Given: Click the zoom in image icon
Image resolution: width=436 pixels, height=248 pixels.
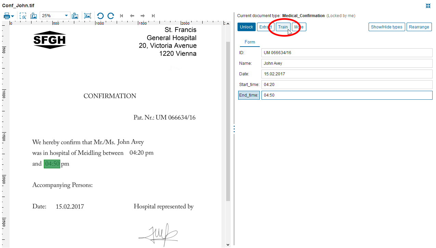Looking at the screenshot, I should pos(75,16).
